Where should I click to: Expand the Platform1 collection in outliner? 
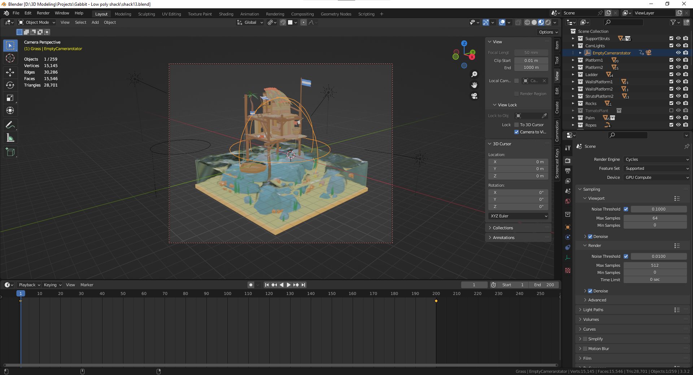[x=573, y=60]
